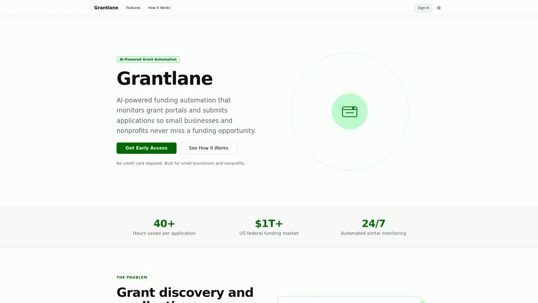Toggle the light/dark theme sun icon
538x303 pixels.
(x=438, y=8)
